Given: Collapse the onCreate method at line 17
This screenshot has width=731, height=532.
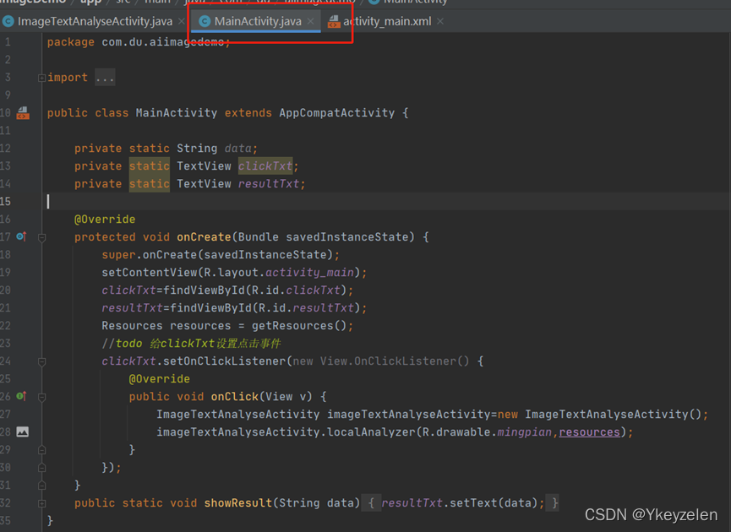Looking at the screenshot, I should (x=41, y=237).
